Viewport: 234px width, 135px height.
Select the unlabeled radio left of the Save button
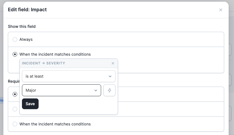(x=15, y=109)
